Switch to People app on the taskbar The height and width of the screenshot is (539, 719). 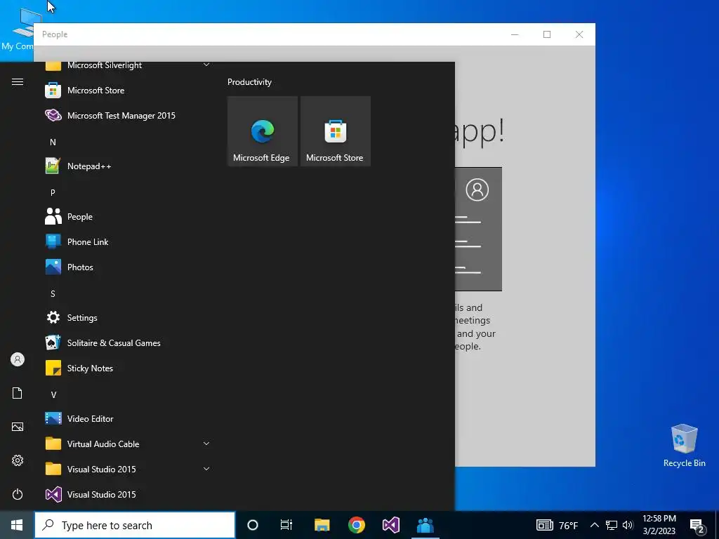pyautogui.click(x=425, y=525)
